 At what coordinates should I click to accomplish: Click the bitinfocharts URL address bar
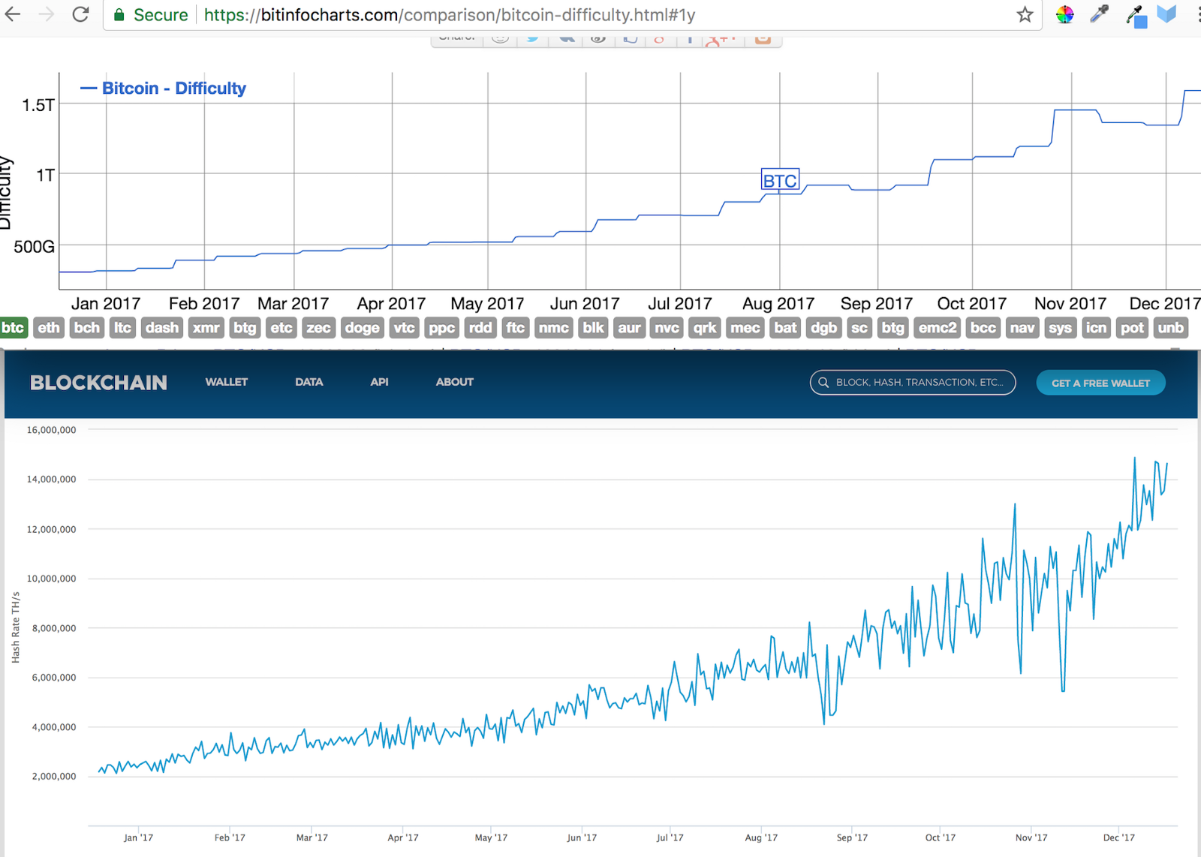pyautogui.click(x=525, y=15)
